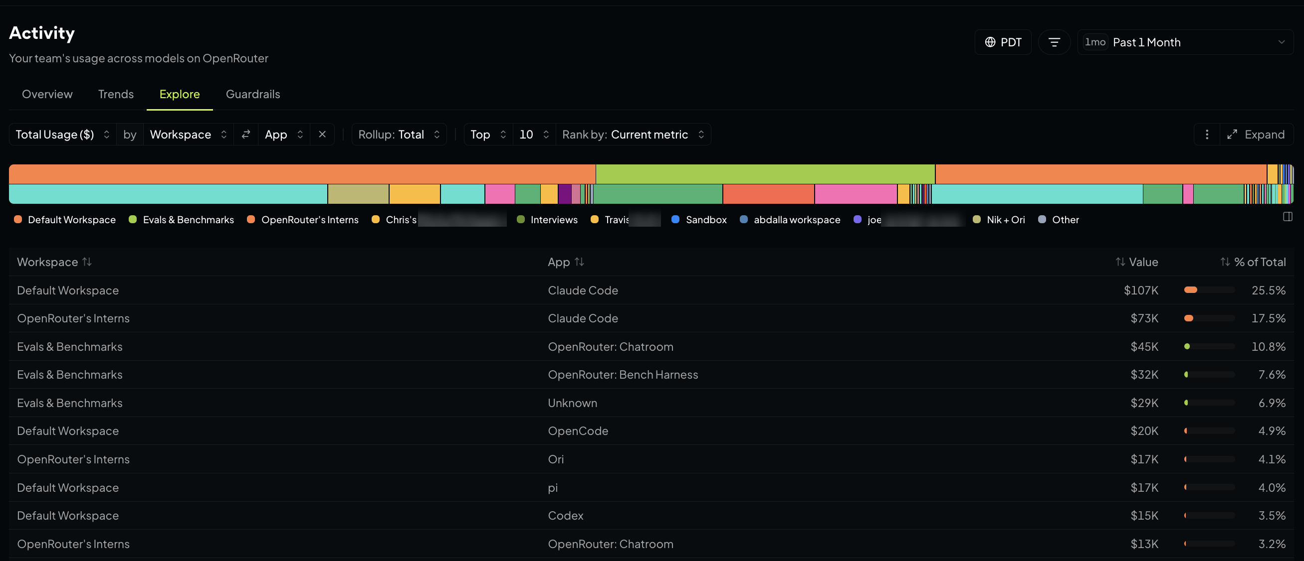The height and width of the screenshot is (561, 1304).
Task: Sort by % of Total column header
Action: click(1253, 262)
